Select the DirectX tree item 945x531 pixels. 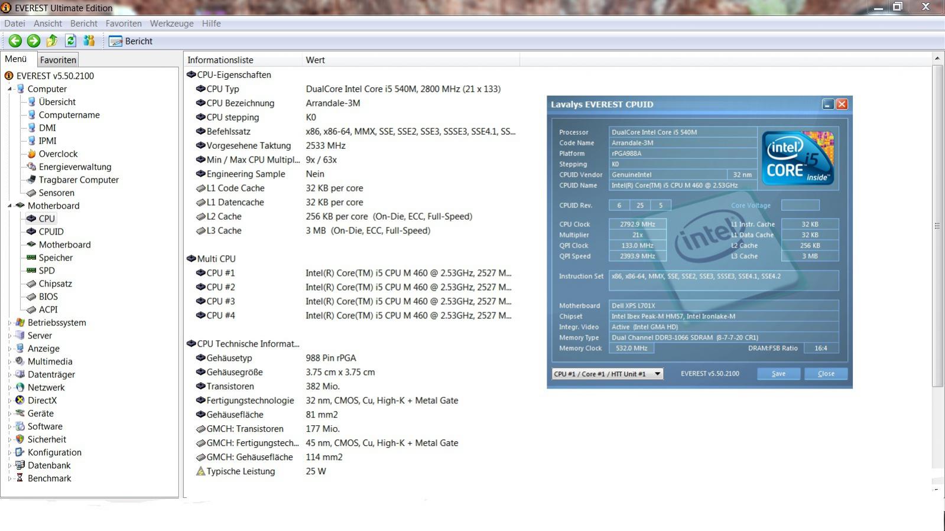tap(42, 400)
